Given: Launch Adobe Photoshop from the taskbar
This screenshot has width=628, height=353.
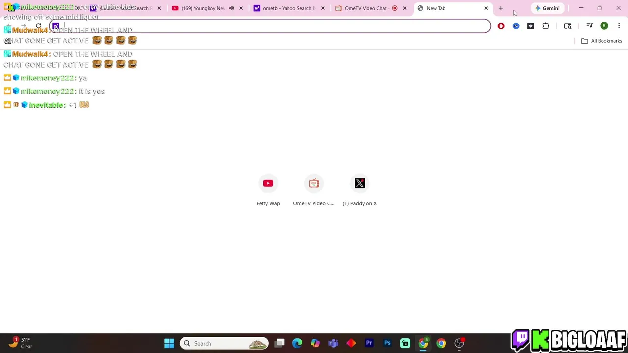Looking at the screenshot, I should pyautogui.click(x=387, y=343).
